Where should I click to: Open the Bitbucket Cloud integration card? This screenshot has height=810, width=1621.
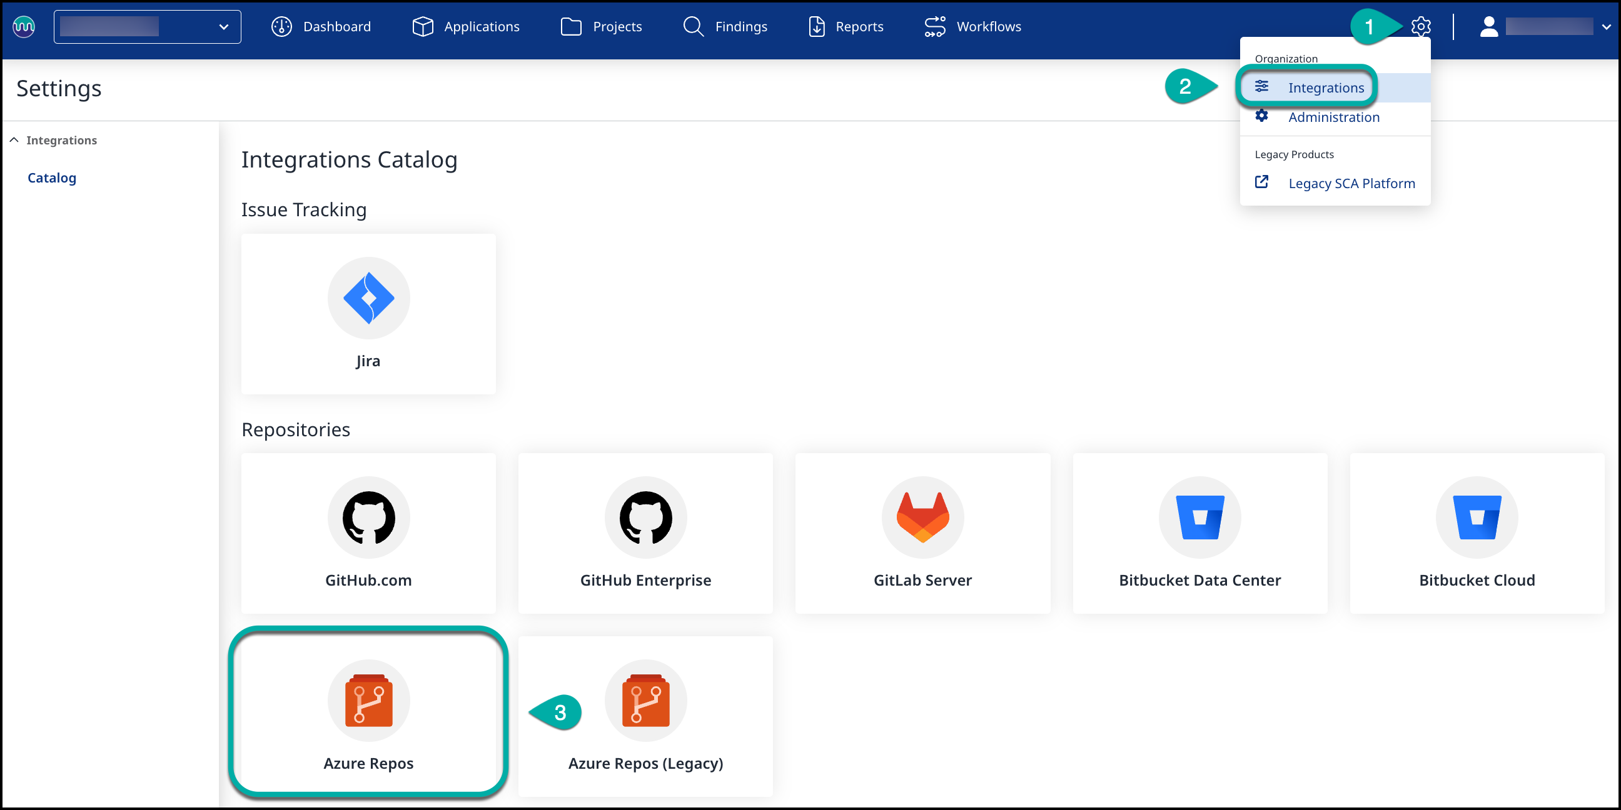point(1477,533)
